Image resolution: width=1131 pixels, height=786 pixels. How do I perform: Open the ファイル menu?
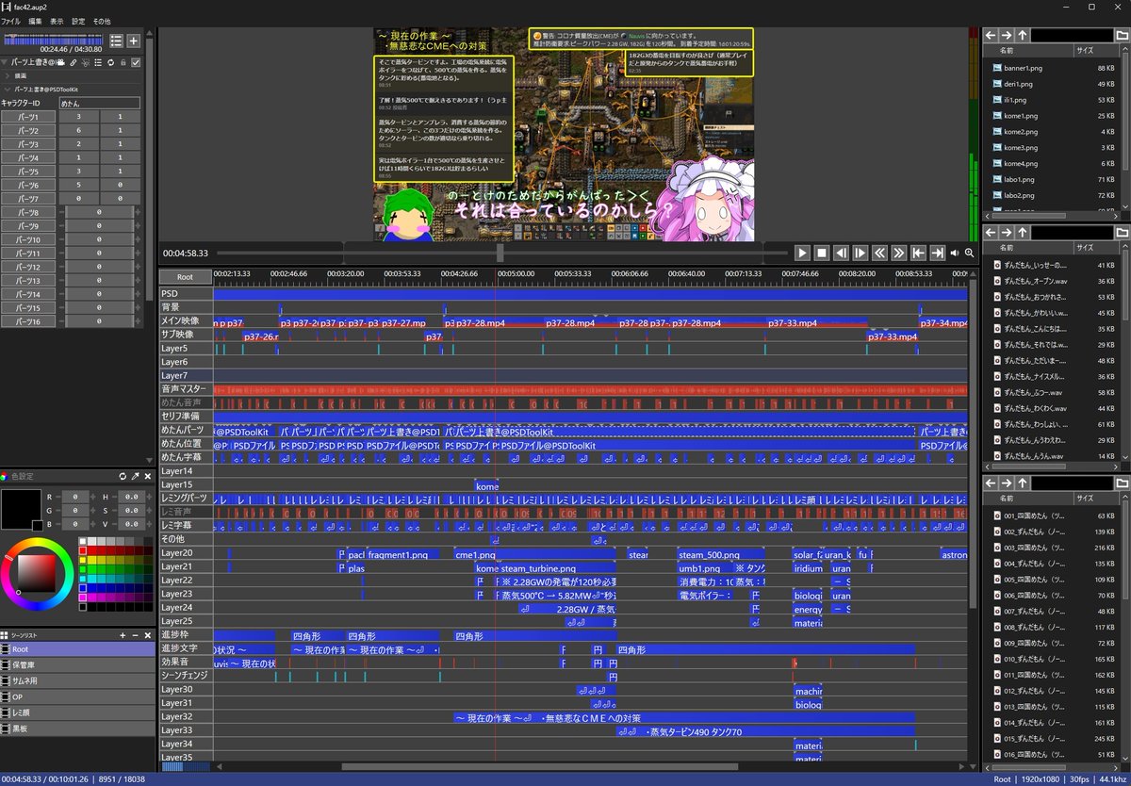[11, 21]
